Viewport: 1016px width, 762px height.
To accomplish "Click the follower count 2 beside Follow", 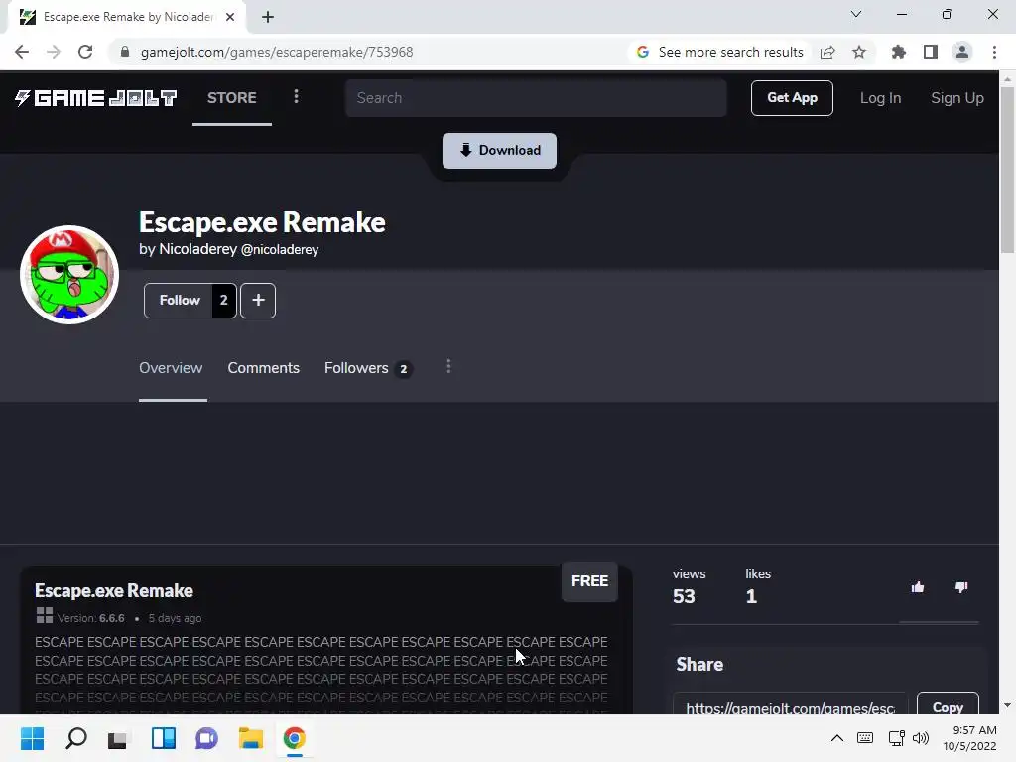I will click(x=223, y=300).
